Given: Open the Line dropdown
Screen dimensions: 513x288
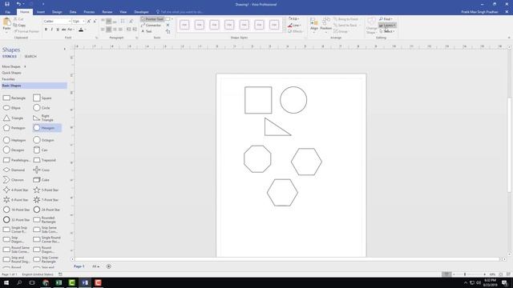Looking at the screenshot, I should [294, 25].
